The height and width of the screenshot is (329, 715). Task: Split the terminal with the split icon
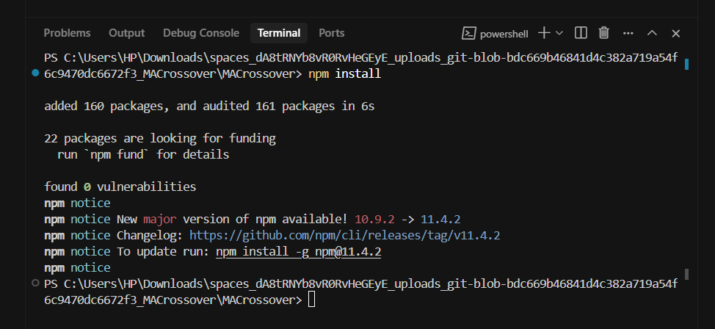[581, 33]
